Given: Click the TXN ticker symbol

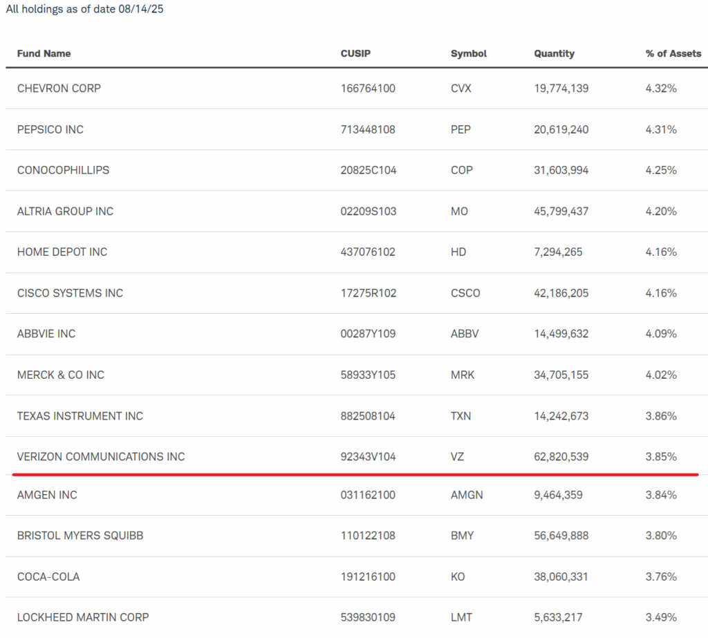Looking at the screenshot, I should pyautogui.click(x=460, y=415).
